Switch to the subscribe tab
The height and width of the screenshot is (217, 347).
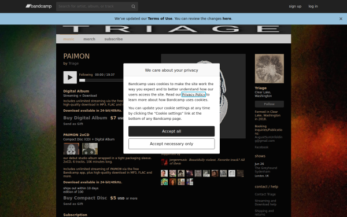coord(113,39)
